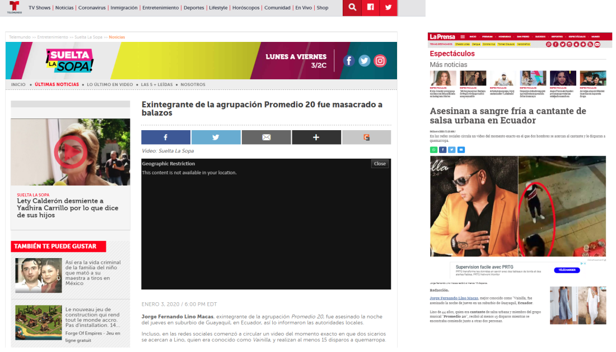Visit Suelta La Sopa Facebook from banner
The height and width of the screenshot is (352, 616).
coord(349,61)
